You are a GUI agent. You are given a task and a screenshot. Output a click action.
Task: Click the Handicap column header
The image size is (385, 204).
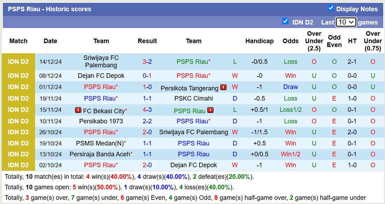259,41
